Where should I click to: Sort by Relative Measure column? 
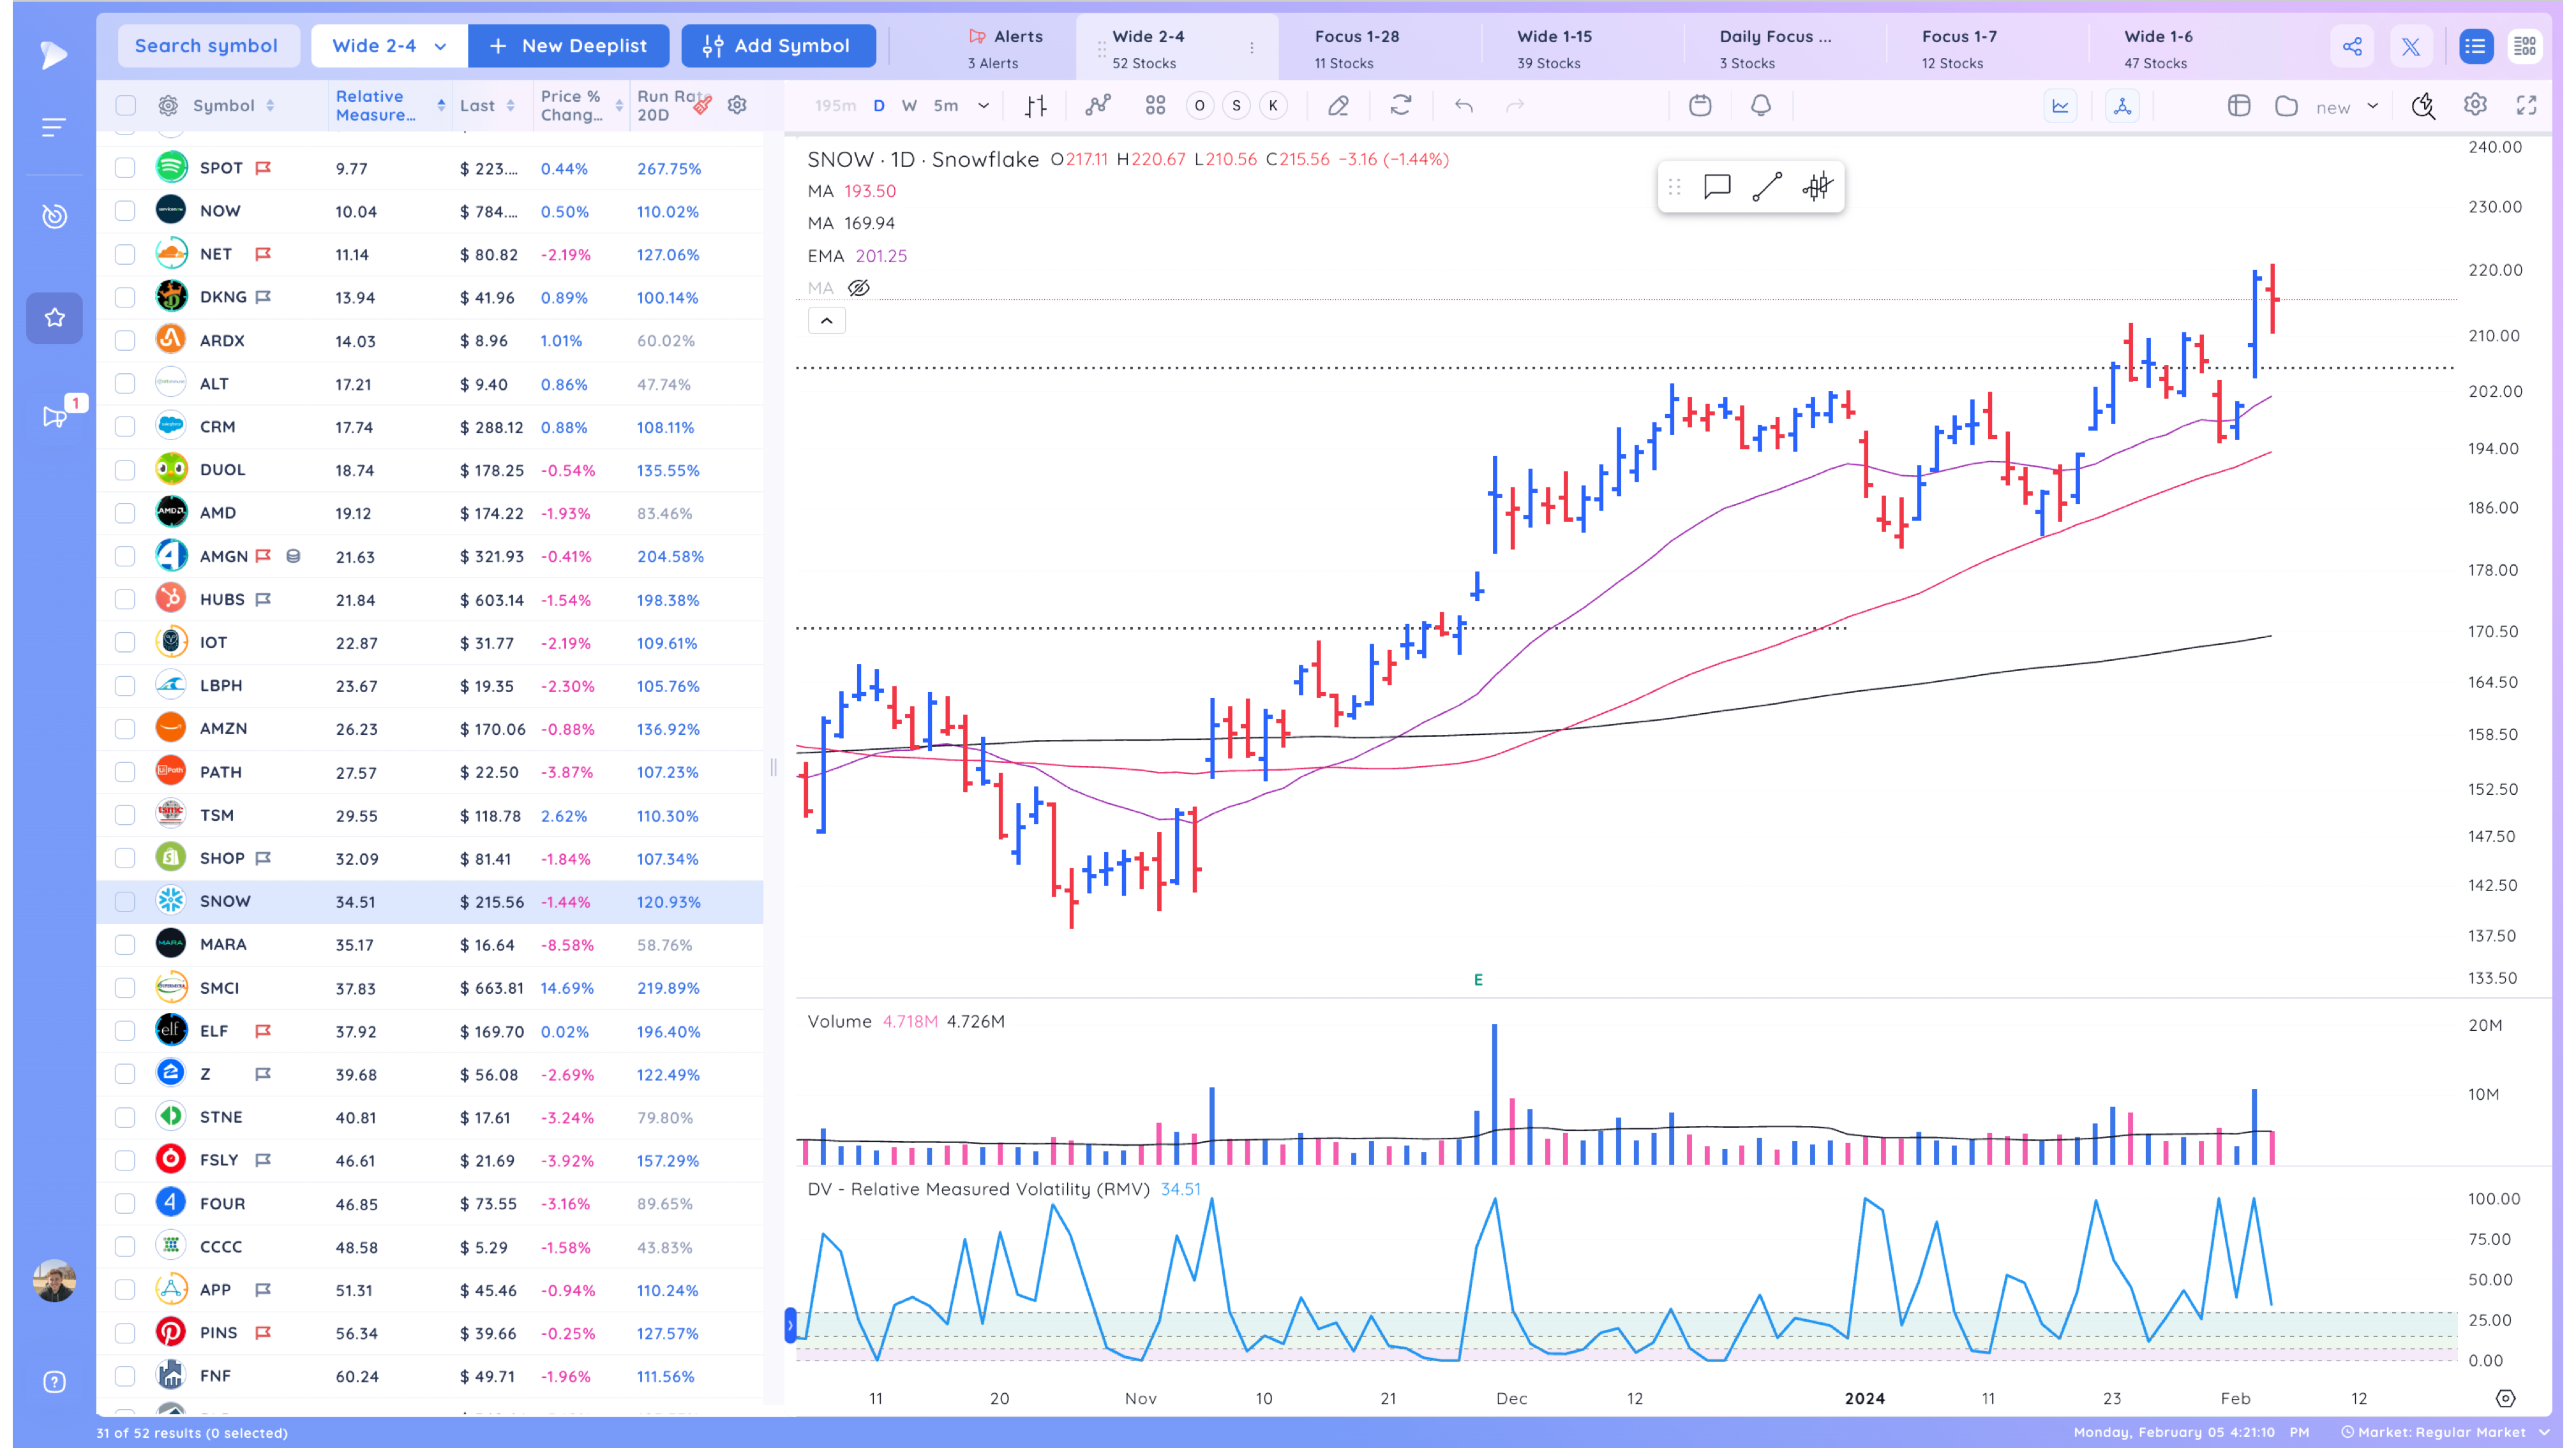(x=390, y=105)
